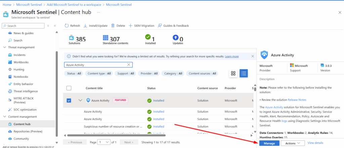The width and height of the screenshot is (344, 148).
Task: Click the Standalone contents tile
Action: tap(116, 40)
